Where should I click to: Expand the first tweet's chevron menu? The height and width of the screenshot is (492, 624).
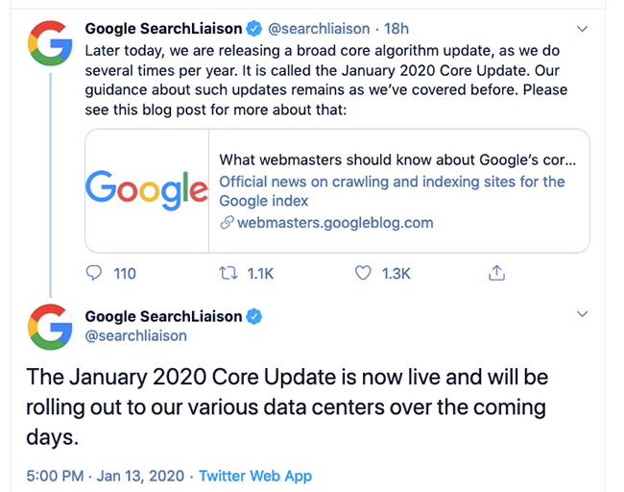click(582, 29)
